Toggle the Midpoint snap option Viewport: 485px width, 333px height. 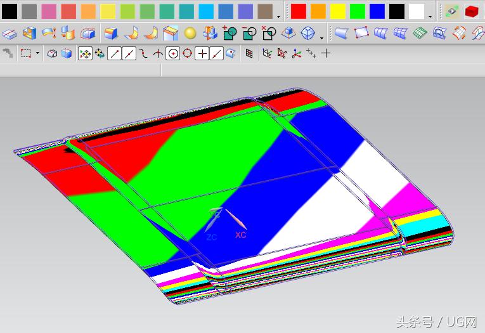(x=129, y=54)
